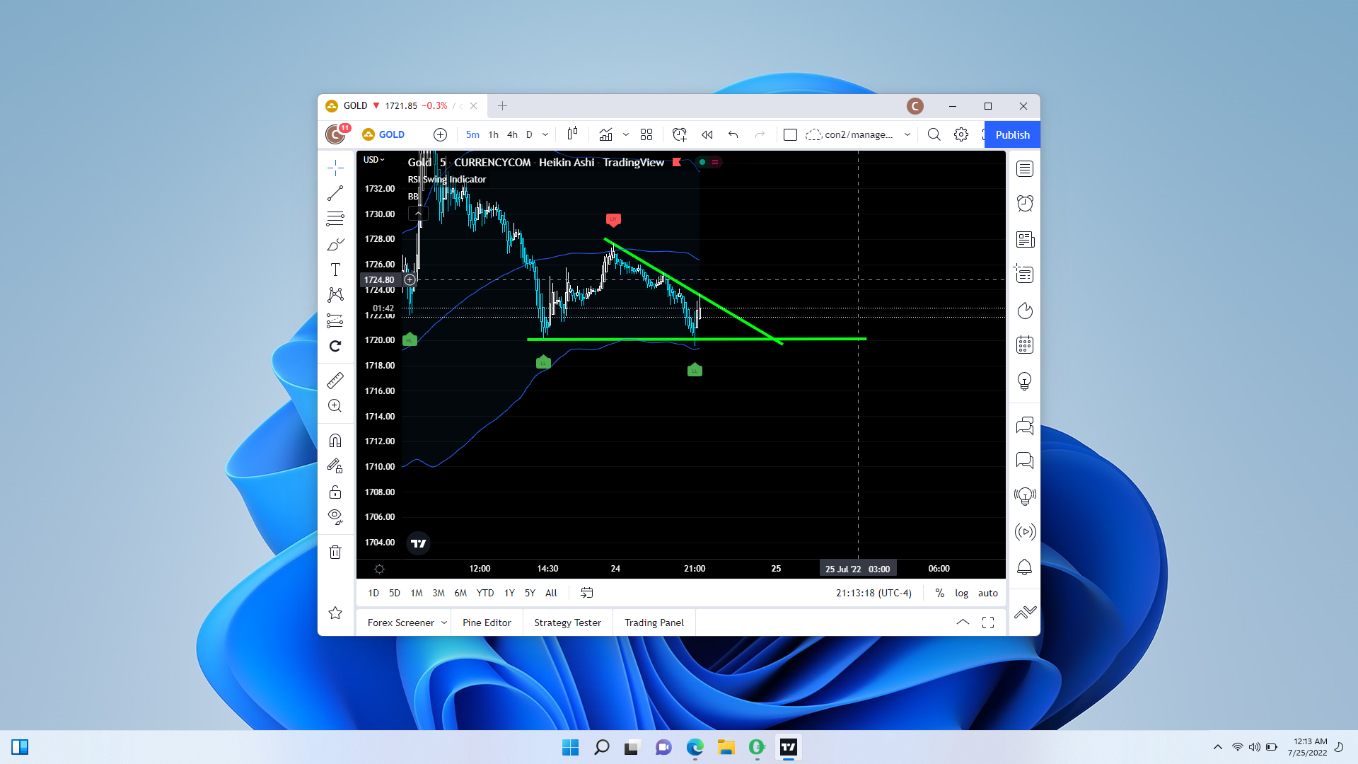Viewport: 1358px width, 764px height.
Task: Toggle magnet mode on
Action: [x=335, y=441]
